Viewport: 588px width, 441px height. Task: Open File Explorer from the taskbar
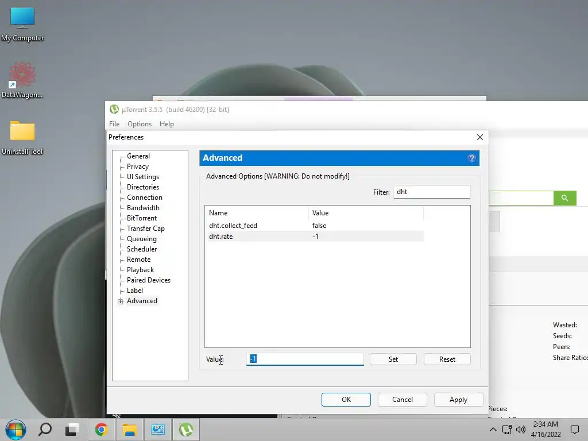click(x=129, y=430)
